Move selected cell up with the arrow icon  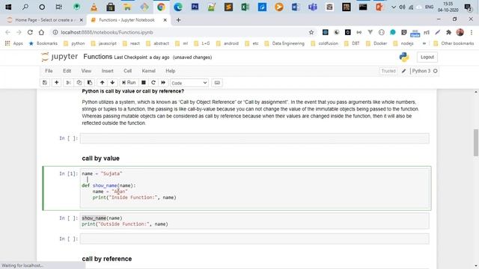[x=102, y=83]
